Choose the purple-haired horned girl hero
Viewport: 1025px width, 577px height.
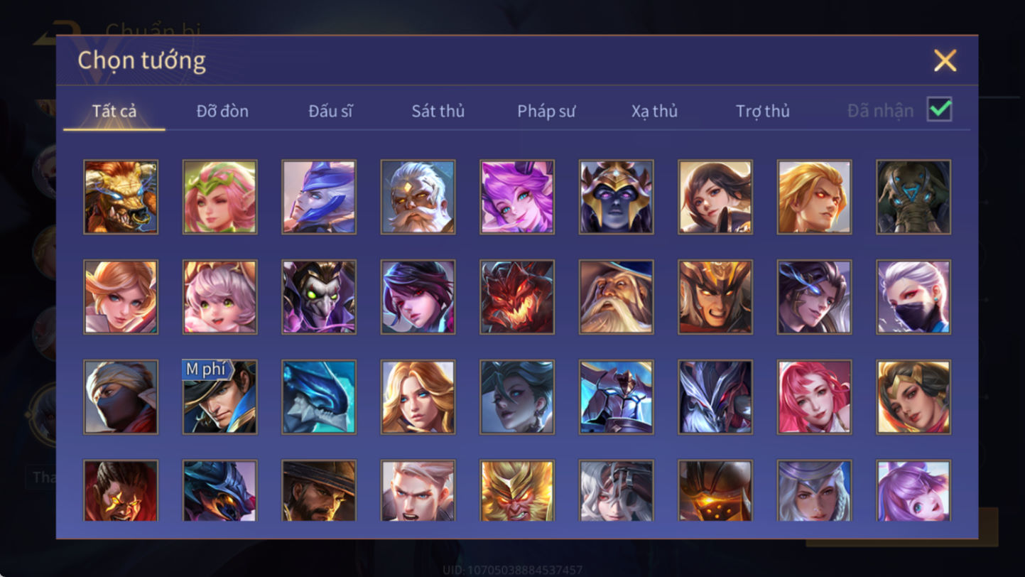(517, 197)
